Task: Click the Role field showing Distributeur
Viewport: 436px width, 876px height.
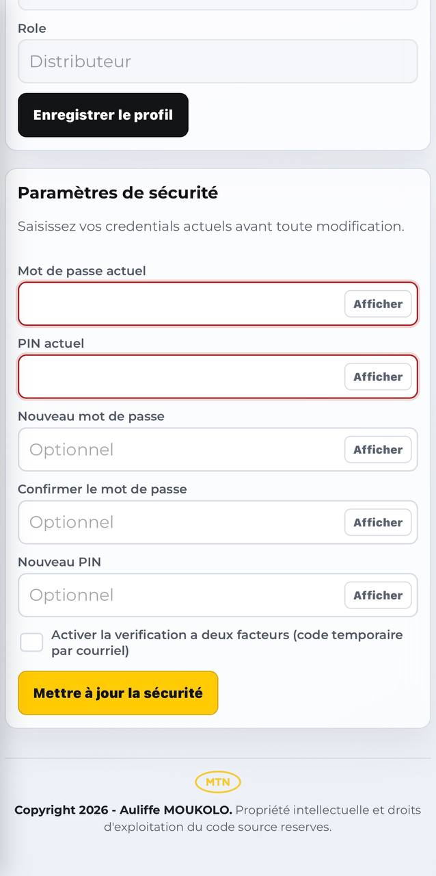Action: (x=218, y=62)
